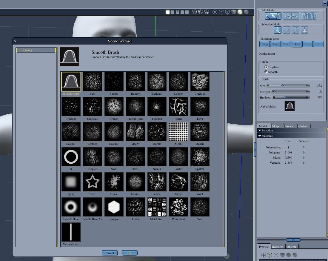Open the Alpha Mask brush picker
The width and height of the screenshot is (328, 261).
coord(290,106)
